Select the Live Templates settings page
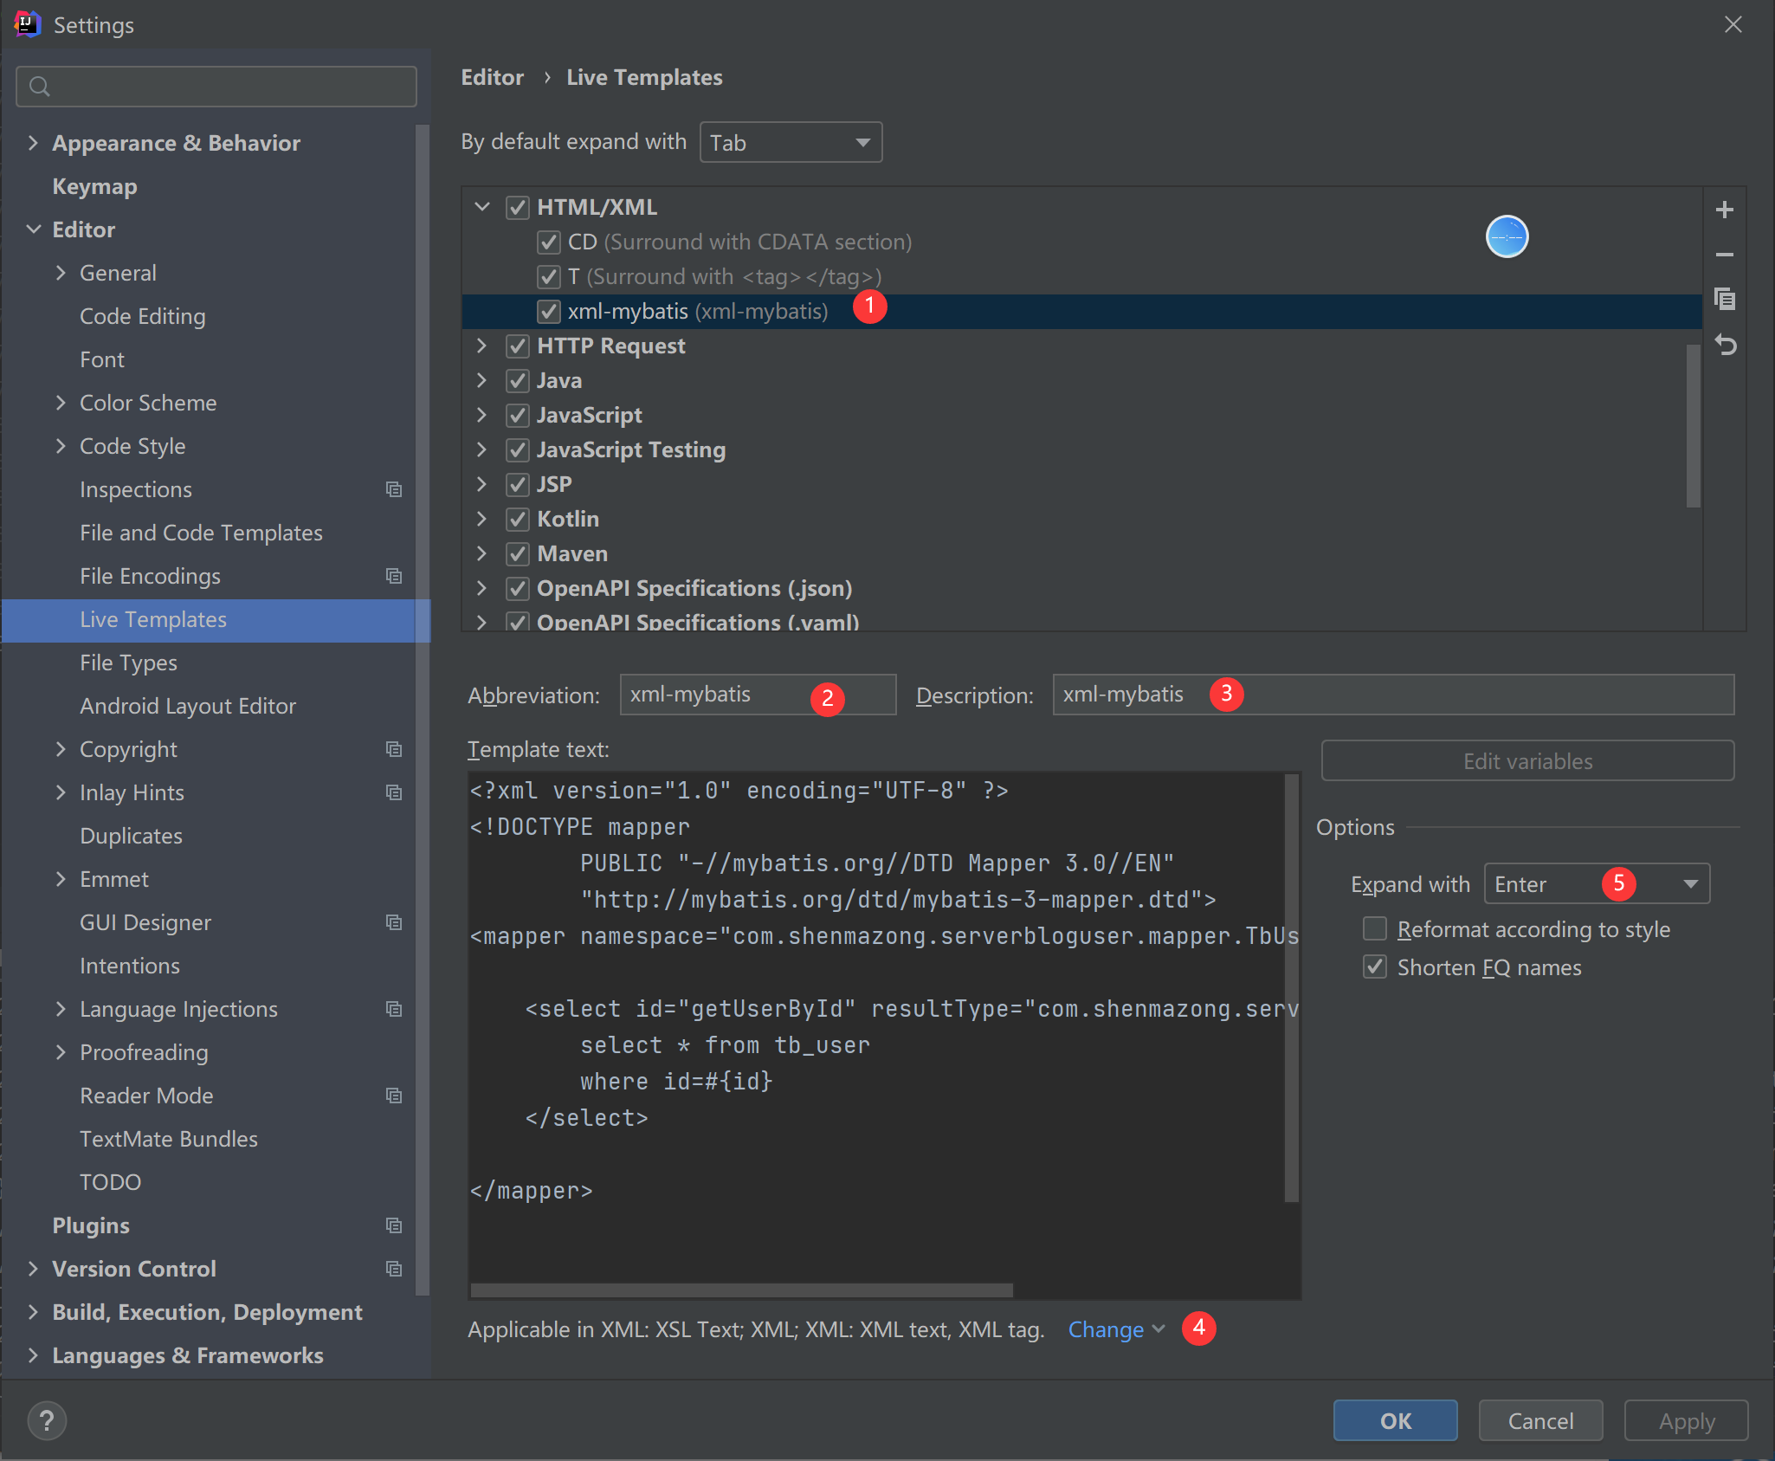This screenshot has height=1461, width=1775. pyautogui.click(x=215, y=620)
